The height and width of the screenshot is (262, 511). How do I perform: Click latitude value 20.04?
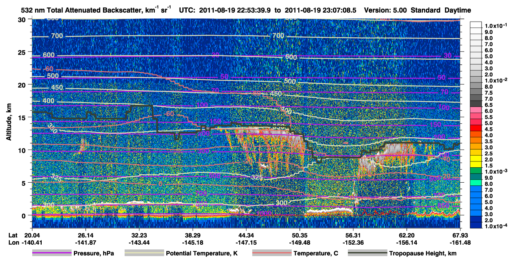31,235
